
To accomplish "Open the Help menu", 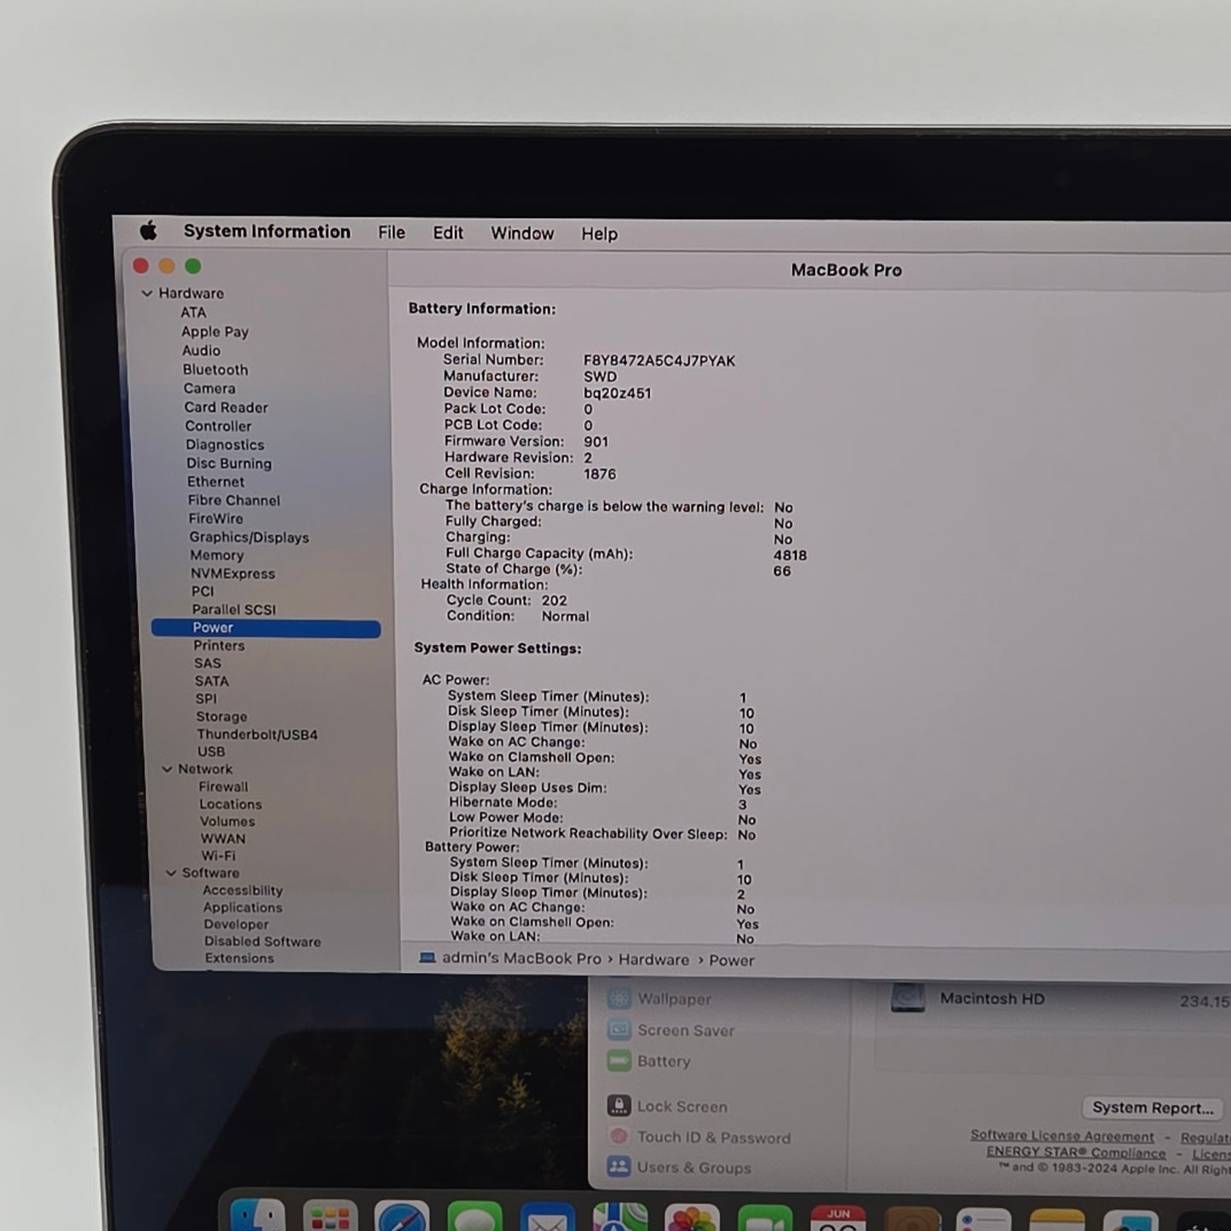I will click(x=599, y=233).
